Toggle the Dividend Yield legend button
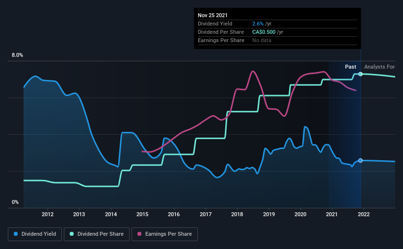This screenshot has height=249, width=403. coord(35,234)
